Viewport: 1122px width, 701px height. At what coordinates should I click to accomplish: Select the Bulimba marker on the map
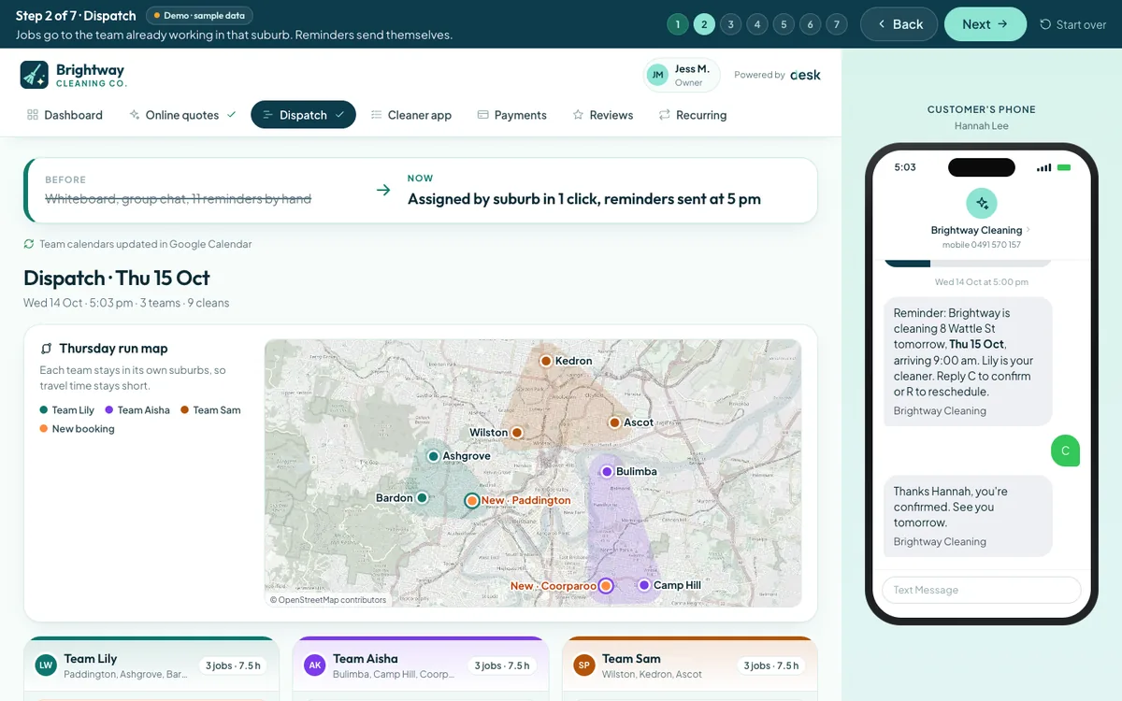point(607,471)
